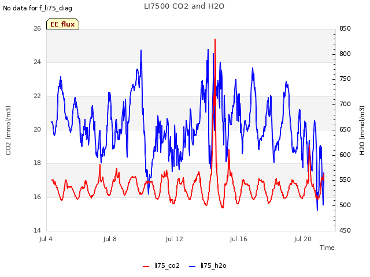The image size is (370, 277).
Task: Click the 450 tick on H2O axis
Action: pyautogui.click(x=345, y=230)
